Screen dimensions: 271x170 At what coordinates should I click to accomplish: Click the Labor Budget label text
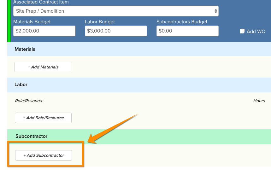[100, 22]
